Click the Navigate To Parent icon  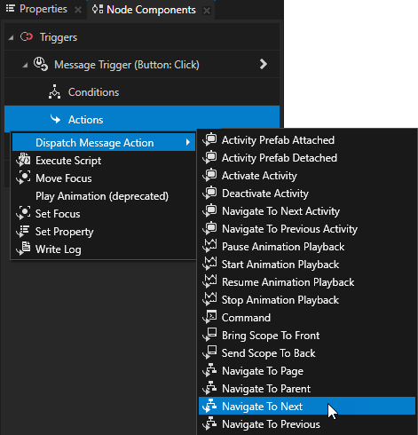point(209,388)
